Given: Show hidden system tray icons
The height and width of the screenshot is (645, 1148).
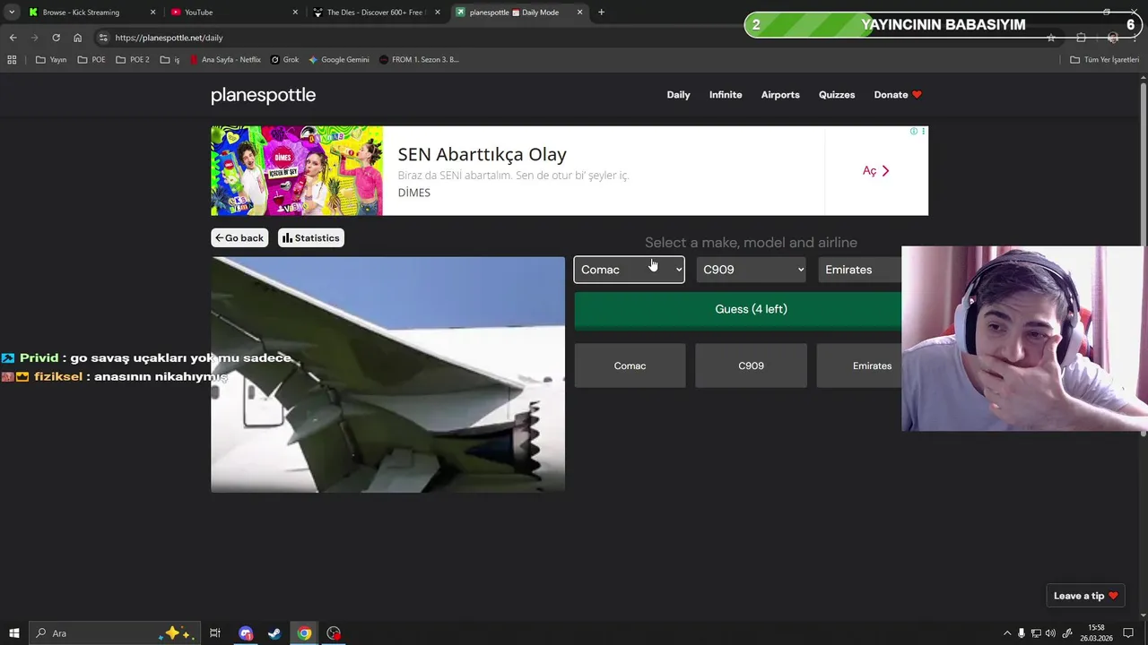Looking at the screenshot, I should pyautogui.click(x=1006, y=633).
